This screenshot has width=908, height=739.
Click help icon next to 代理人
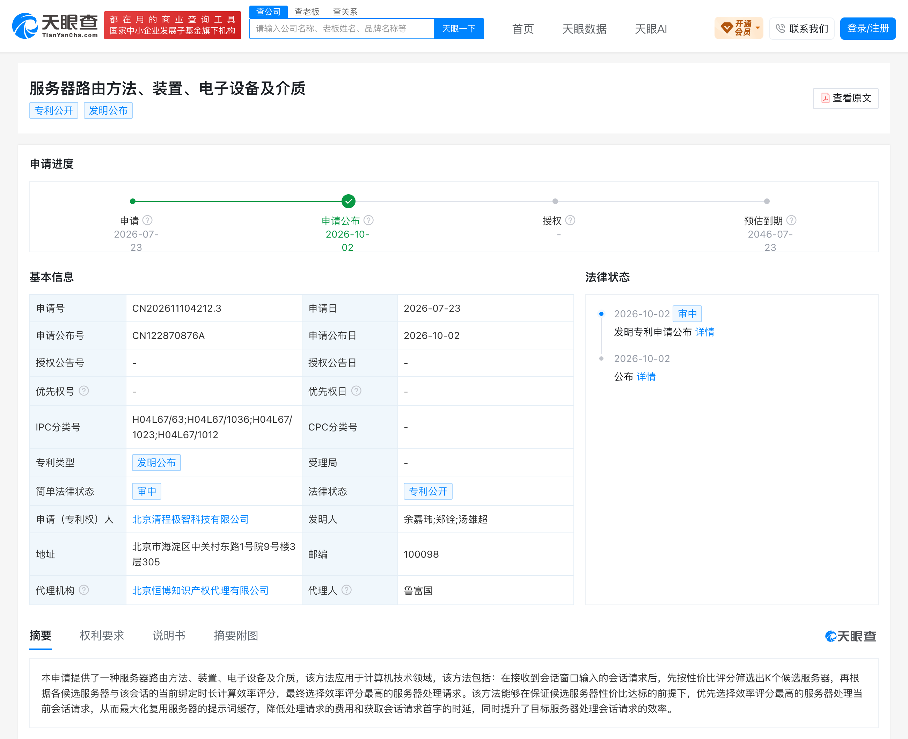point(346,589)
